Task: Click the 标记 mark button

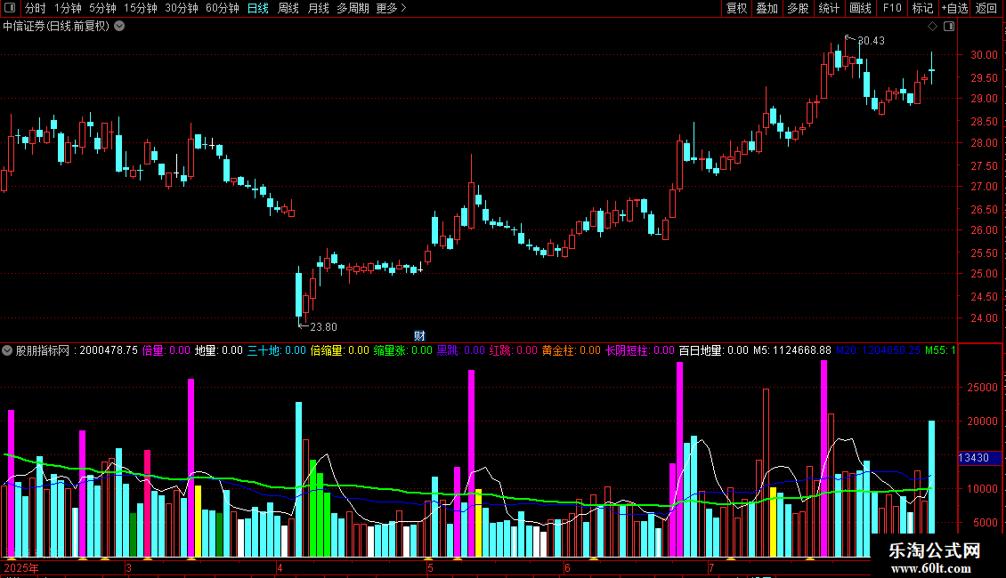Action: [x=922, y=8]
